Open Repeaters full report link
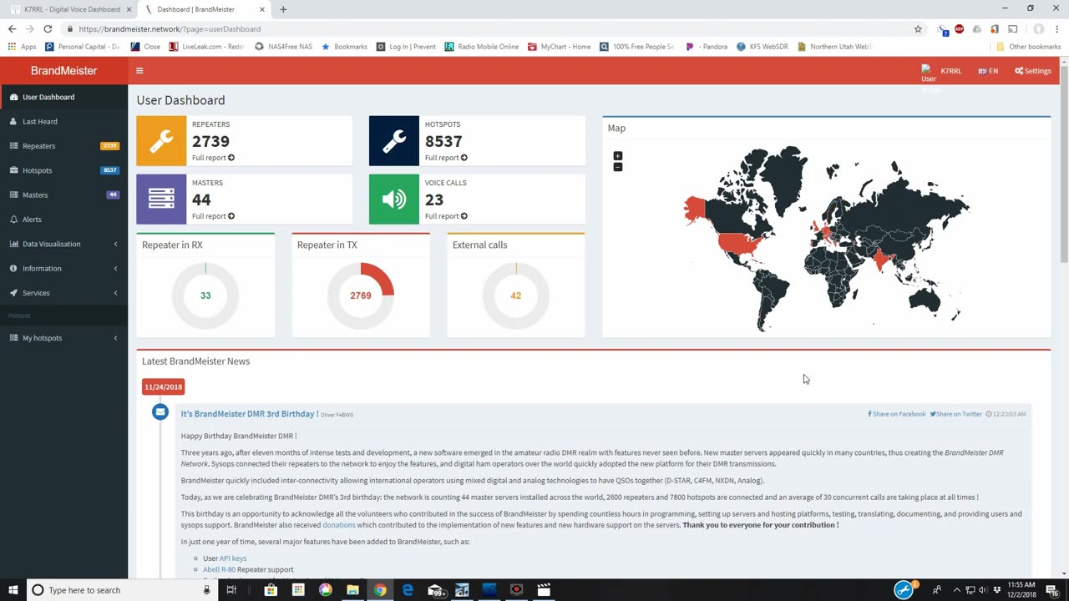This screenshot has height=601, width=1069. (213, 158)
